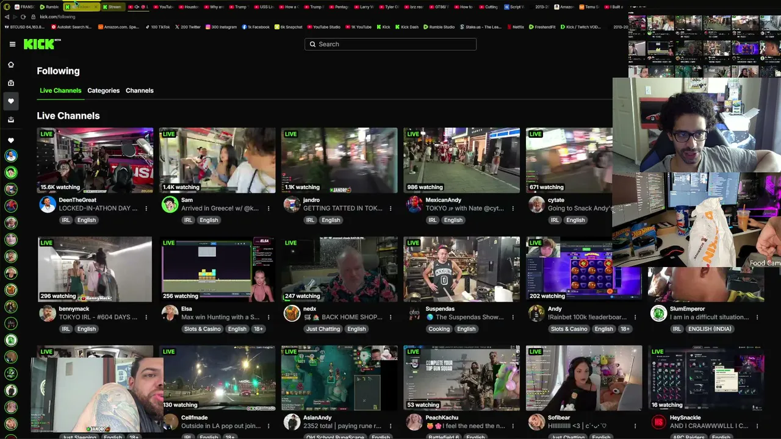Open the HeySnackle stream thumbnail

[706, 378]
